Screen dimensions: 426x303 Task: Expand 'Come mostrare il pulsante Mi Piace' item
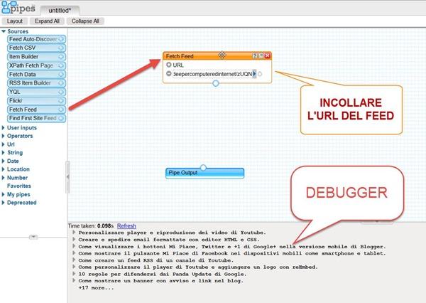(74, 253)
